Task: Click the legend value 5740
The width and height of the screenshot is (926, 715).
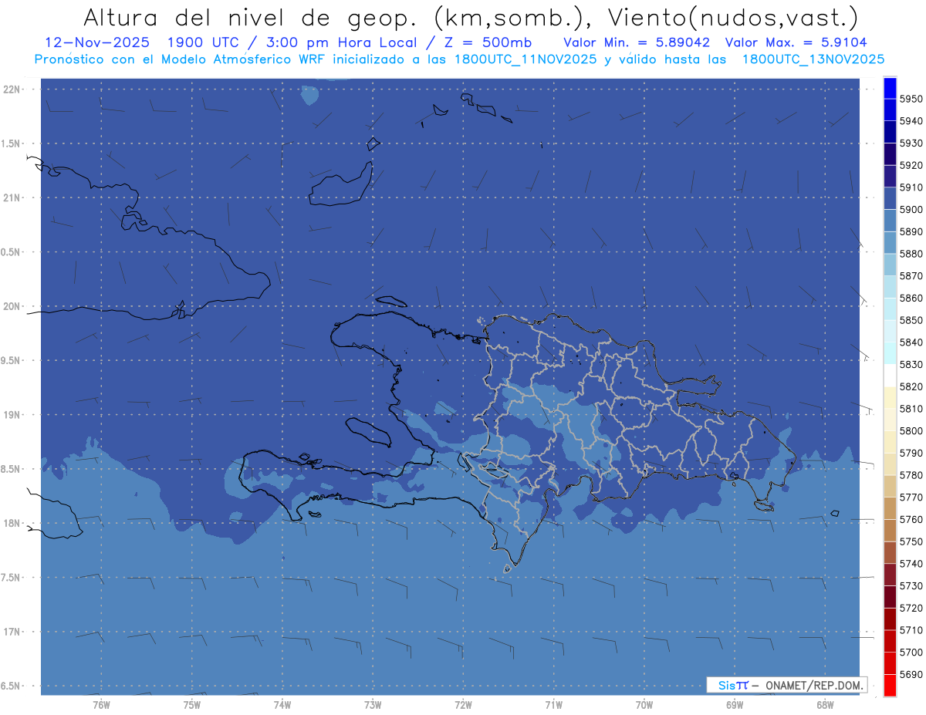Action: pyautogui.click(x=911, y=564)
